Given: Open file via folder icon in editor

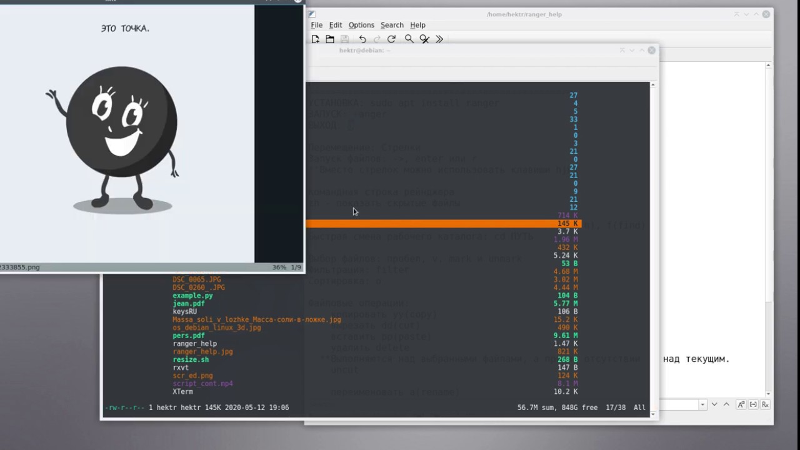Looking at the screenshot, I should click(330, 39).
